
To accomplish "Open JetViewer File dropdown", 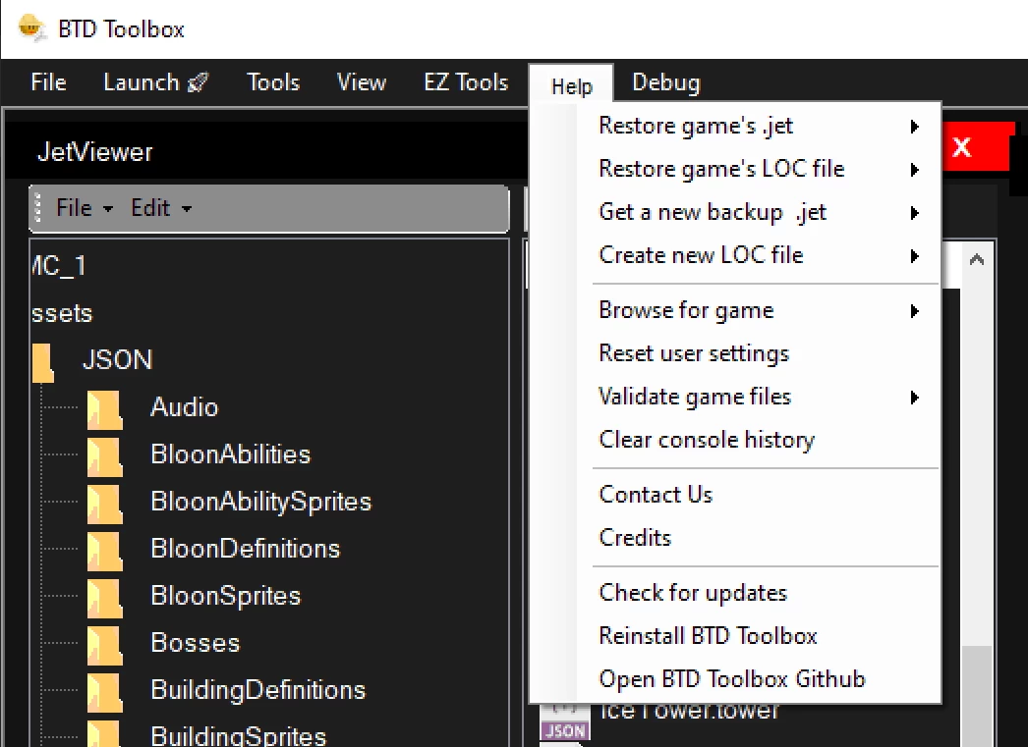I will (85, 208).
